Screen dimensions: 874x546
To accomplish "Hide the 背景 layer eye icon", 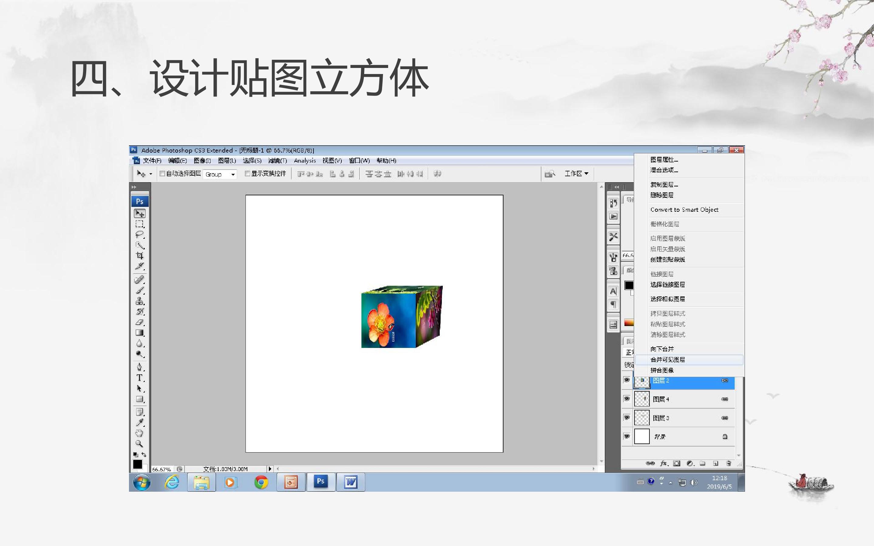I will [x=627, y=436].
